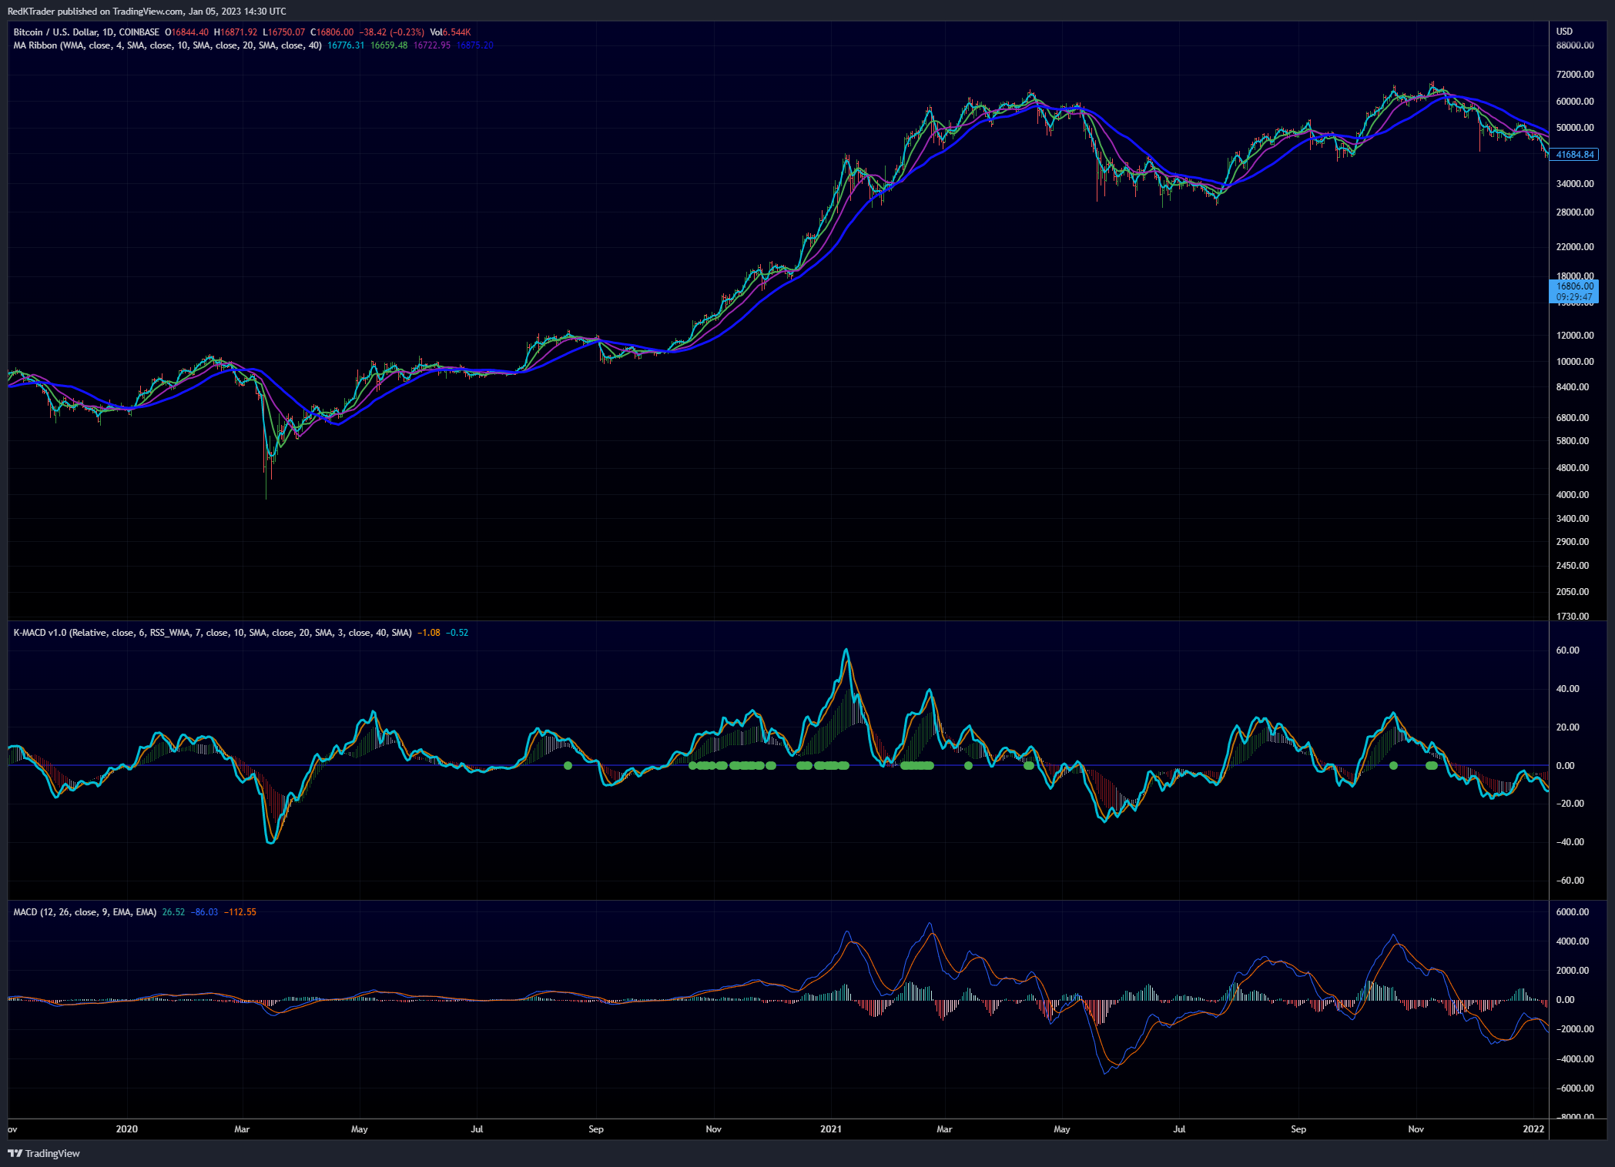This screenshot has height=1167, width=1615.
Task: Click K-MACD value −0.52
Action: [x=457, y=633]
